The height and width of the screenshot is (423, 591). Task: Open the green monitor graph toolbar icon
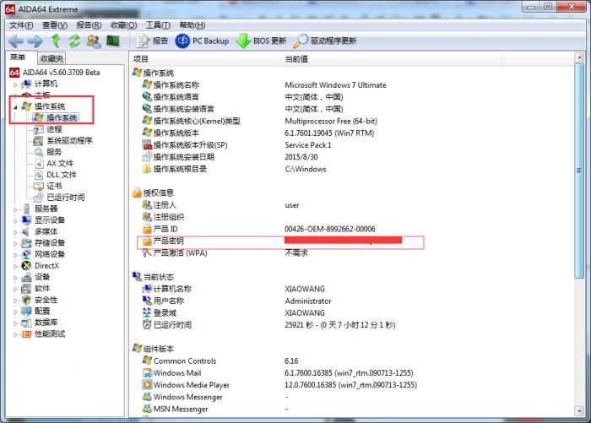pyautogui.click(x=113, y=41)
